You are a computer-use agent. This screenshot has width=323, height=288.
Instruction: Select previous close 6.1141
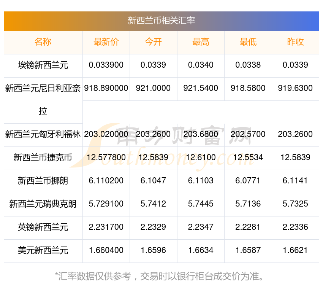click(x=295, y=180)
